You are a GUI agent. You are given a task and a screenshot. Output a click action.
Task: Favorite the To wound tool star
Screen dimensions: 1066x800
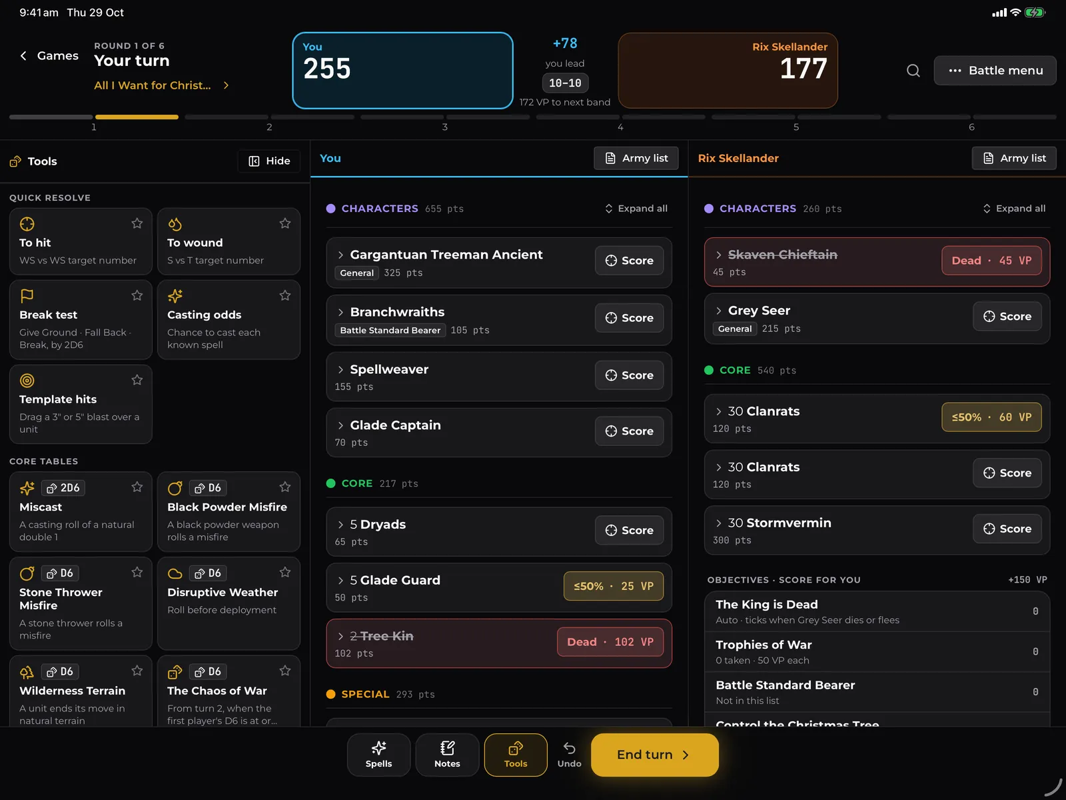tap(285, 223)
